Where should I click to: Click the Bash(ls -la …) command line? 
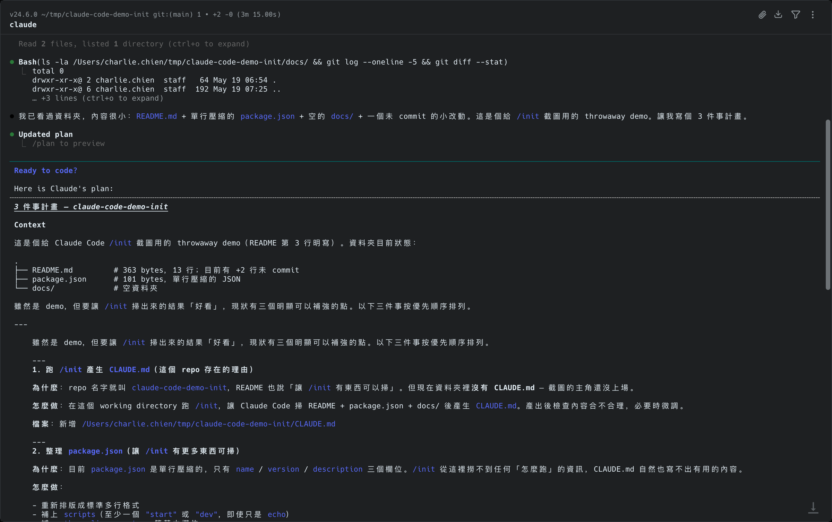coord(263,62)
